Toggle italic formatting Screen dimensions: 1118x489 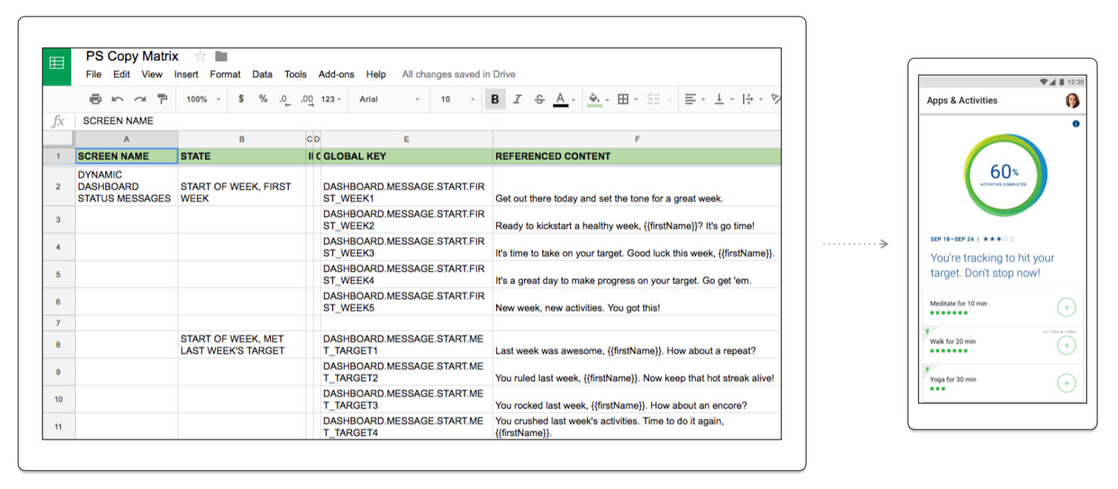click(x=517, y=99)
